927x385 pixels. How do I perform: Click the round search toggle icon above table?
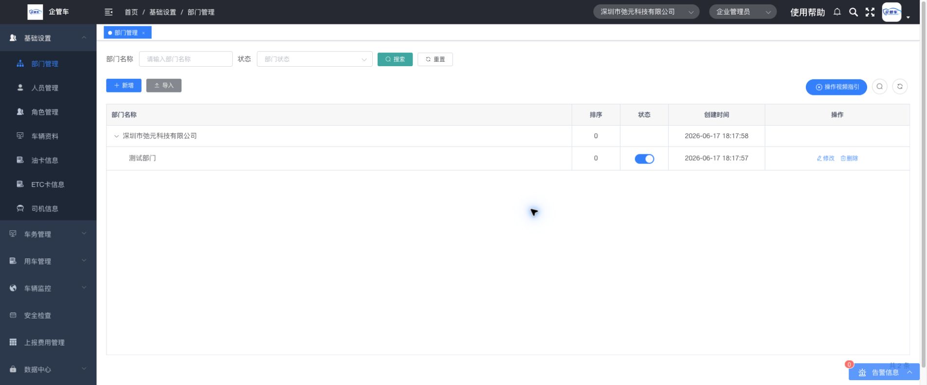pos(879,87)
